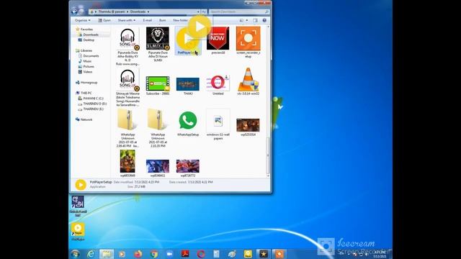Open the Share with dropdown
This screenshot has height=259, width=461.
[x=127, y=20]
